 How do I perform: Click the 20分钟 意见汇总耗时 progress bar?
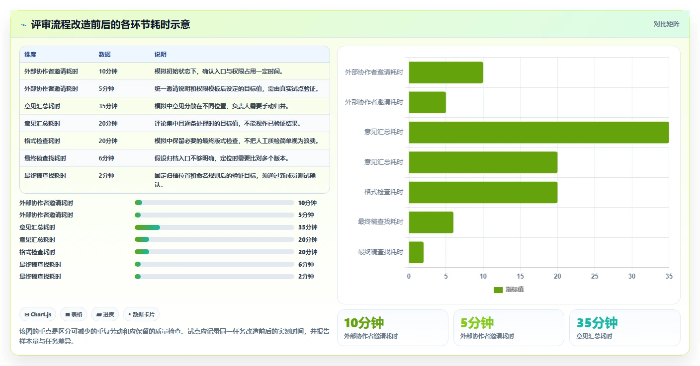[x=214, y=239]
